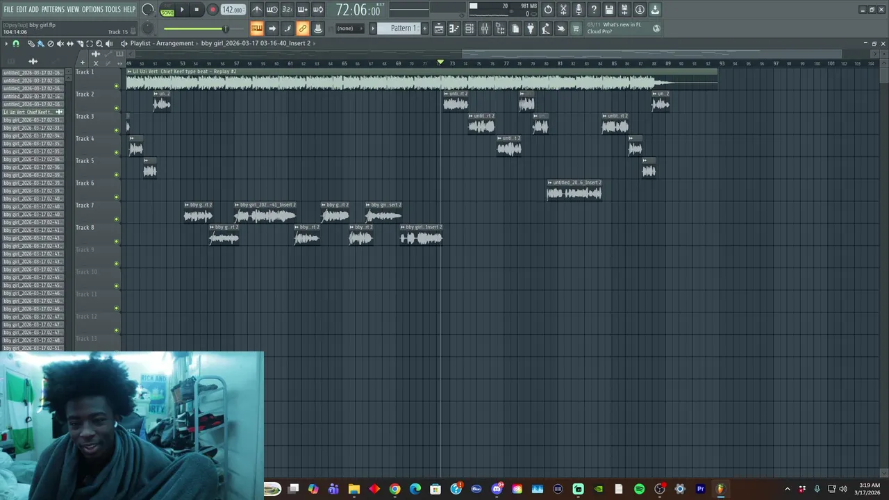
Task: Enable wait for input before playing
Action: click(x=272, y=10)
